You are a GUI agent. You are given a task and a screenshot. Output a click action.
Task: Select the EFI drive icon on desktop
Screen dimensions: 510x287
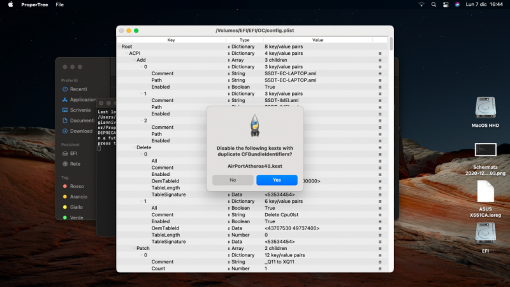click(x=485, y=233)
